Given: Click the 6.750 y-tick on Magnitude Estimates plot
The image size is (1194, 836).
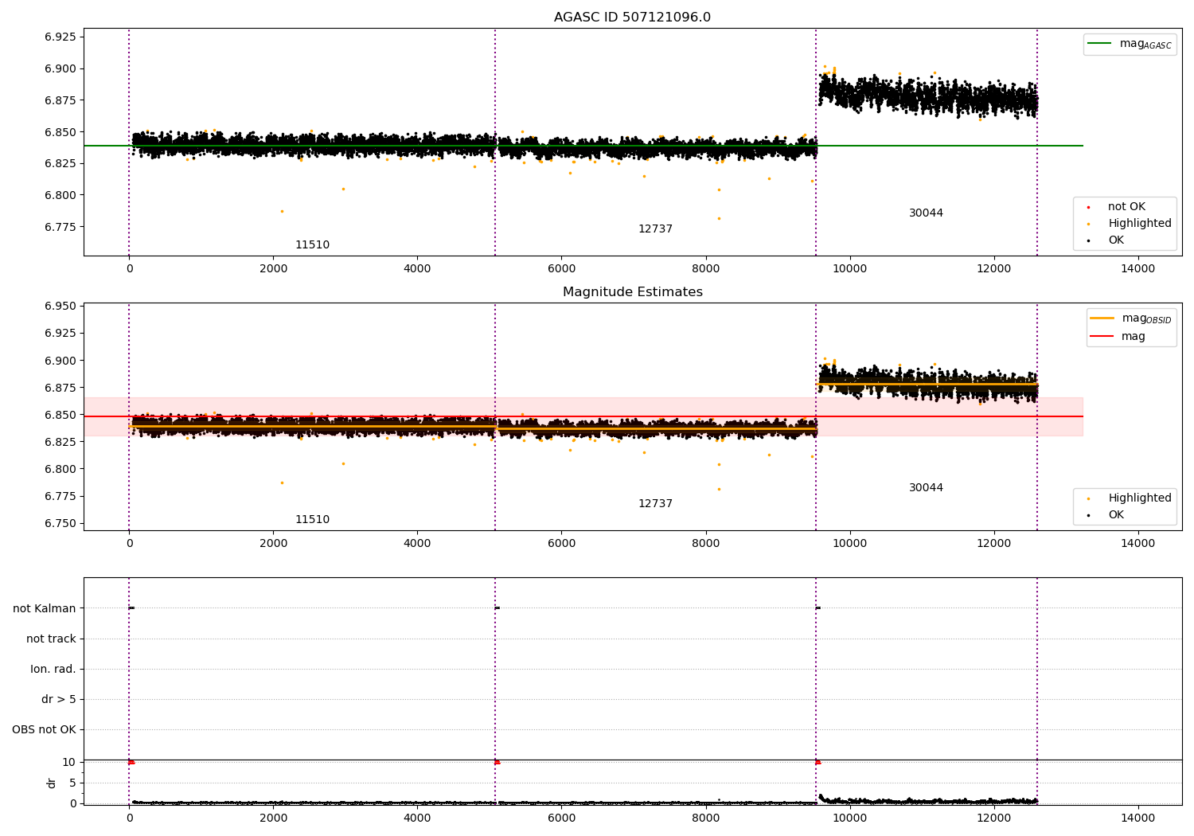Looking at the screenshot, I should point(60,523).
